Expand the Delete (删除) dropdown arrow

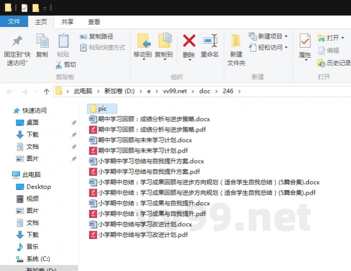tap(190, 60)
